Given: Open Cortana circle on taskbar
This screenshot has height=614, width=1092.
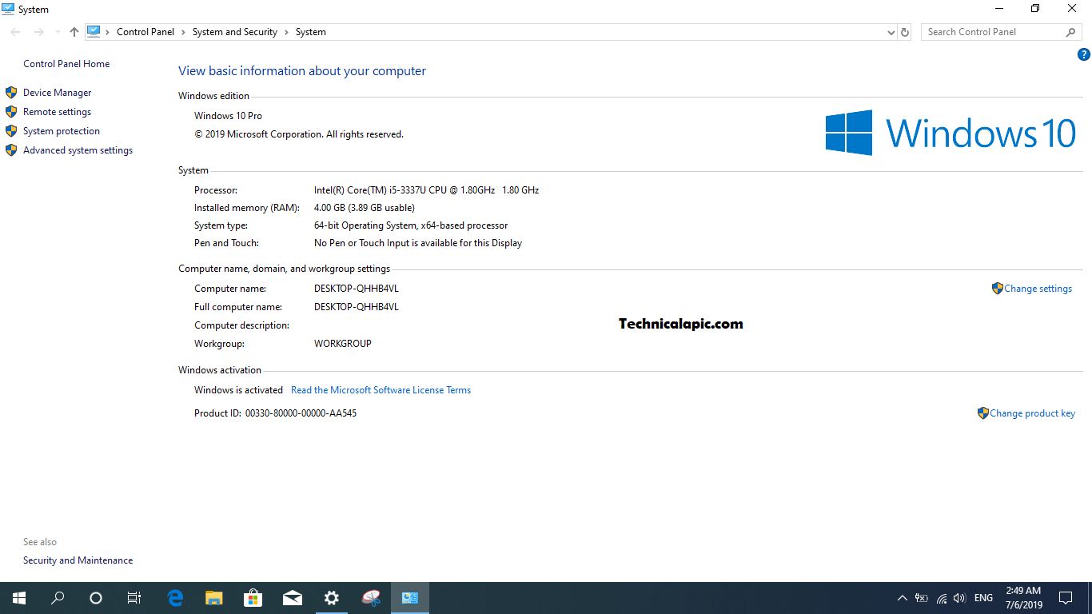Looking at the screenshot, I should [x=96, y=598].
